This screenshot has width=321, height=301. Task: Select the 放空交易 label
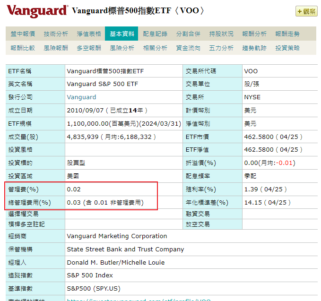tap(198, 224)
